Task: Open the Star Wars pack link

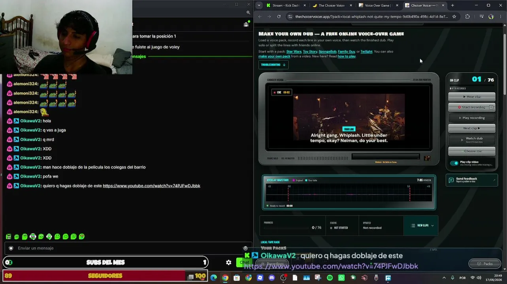Action: pos(294,52)
